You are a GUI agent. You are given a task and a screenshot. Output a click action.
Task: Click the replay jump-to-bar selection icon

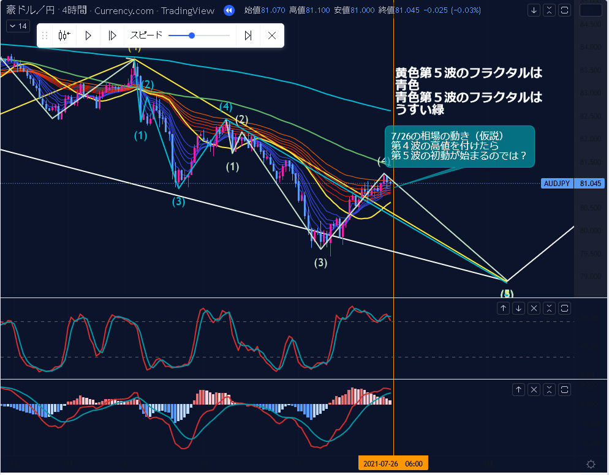coord(64,36)
